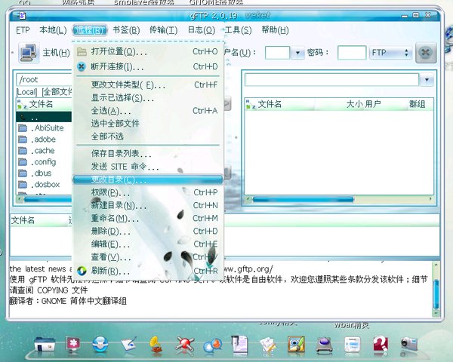
Task: Choose 全选(A)... from the menu
Action: coord(148,111)
